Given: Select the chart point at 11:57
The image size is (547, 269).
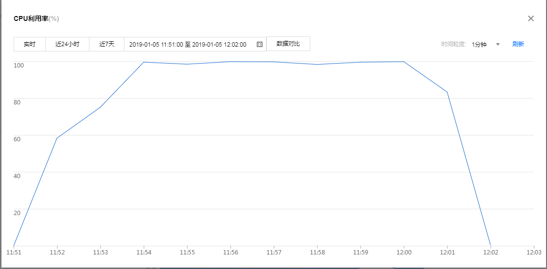Looking at the screenshot, I should click(274, 62).
